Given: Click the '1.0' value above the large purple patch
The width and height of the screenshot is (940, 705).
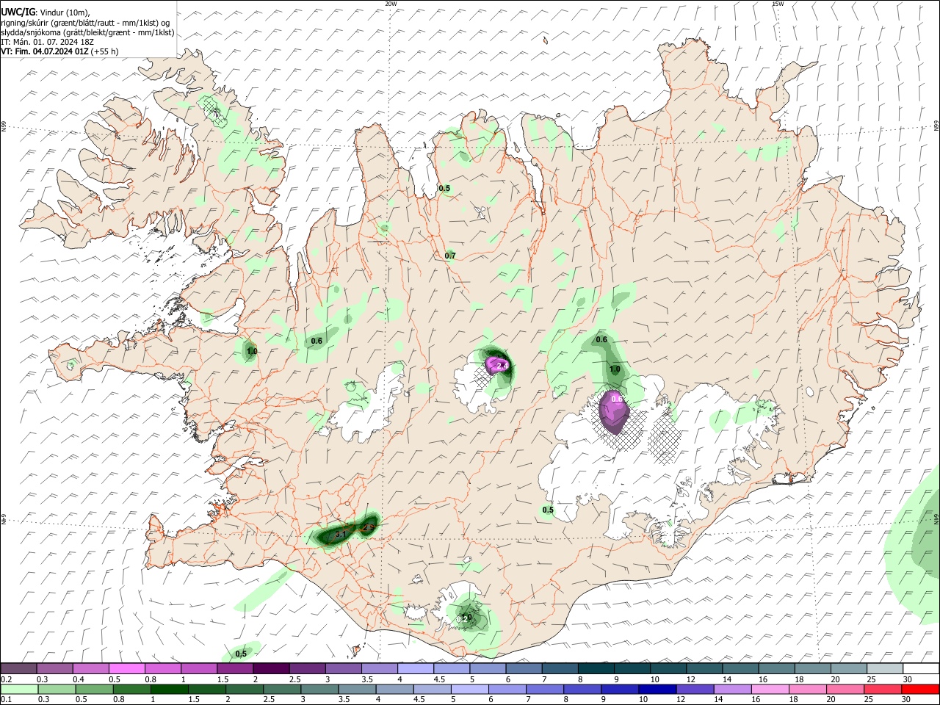Looking at the screenshot, I should point(615,369).
